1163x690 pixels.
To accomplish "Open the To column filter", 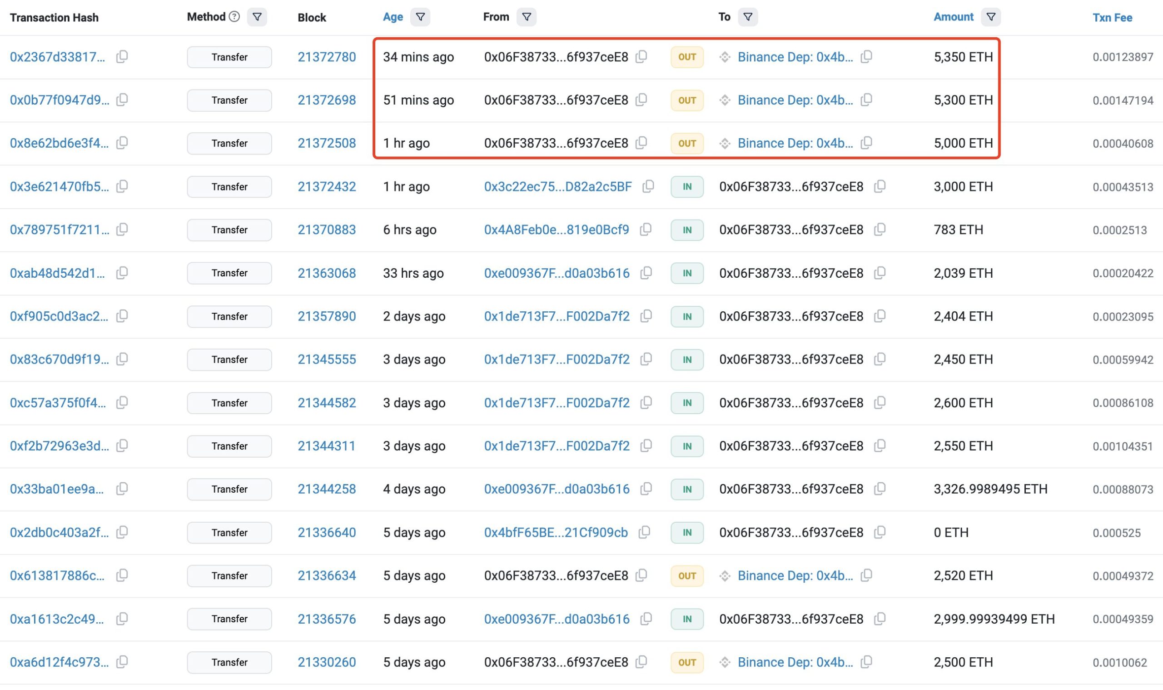I will pos(748,17).
